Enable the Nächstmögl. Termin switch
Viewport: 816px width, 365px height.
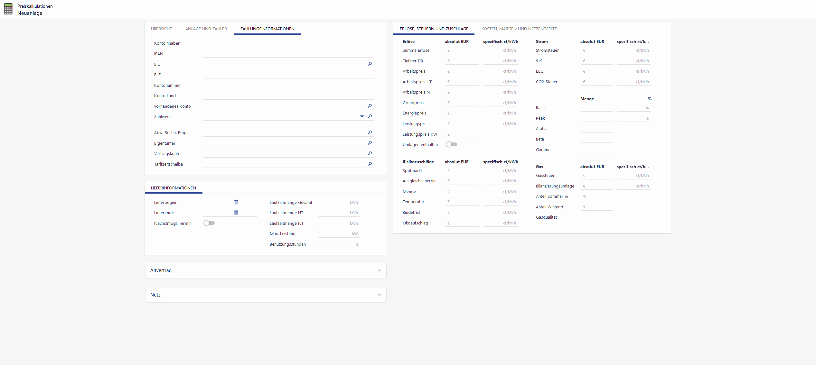(x=209, y=223)
